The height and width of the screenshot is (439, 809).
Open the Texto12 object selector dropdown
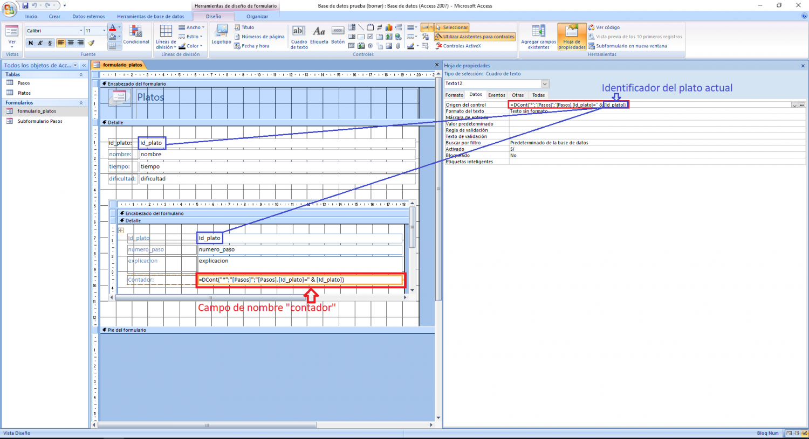click(545, 83)
